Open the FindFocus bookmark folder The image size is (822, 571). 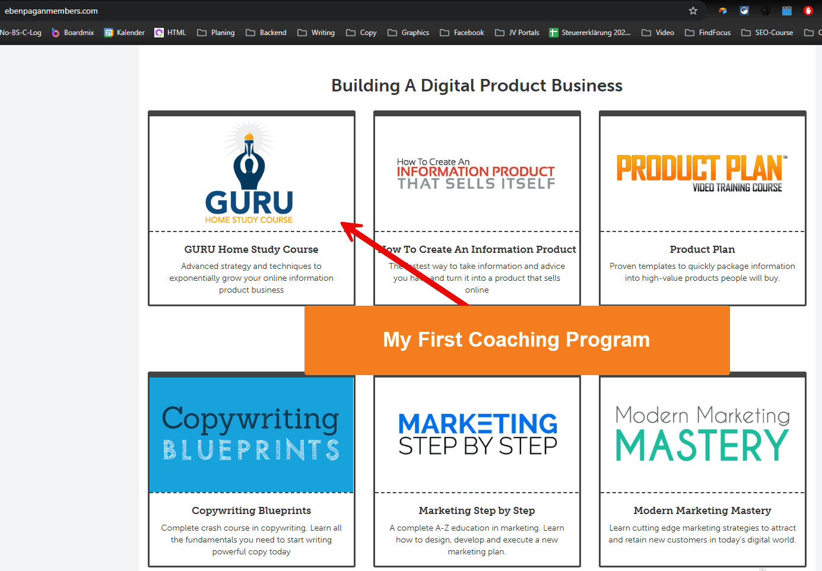[708, 33]
